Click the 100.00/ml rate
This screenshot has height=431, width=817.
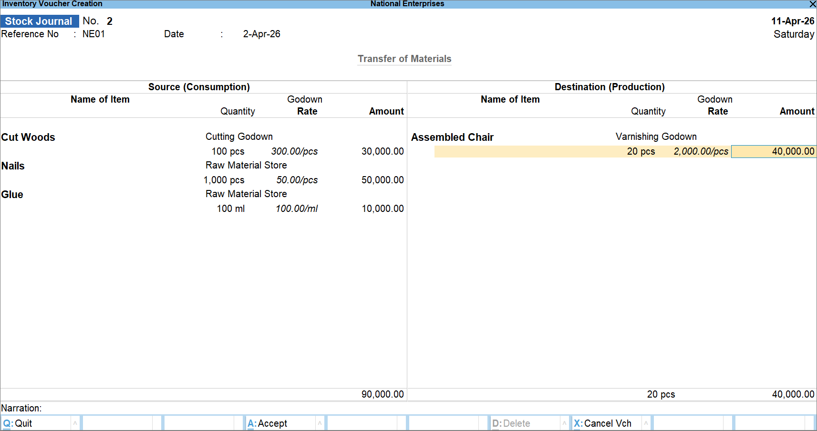[x=297, y=209]
